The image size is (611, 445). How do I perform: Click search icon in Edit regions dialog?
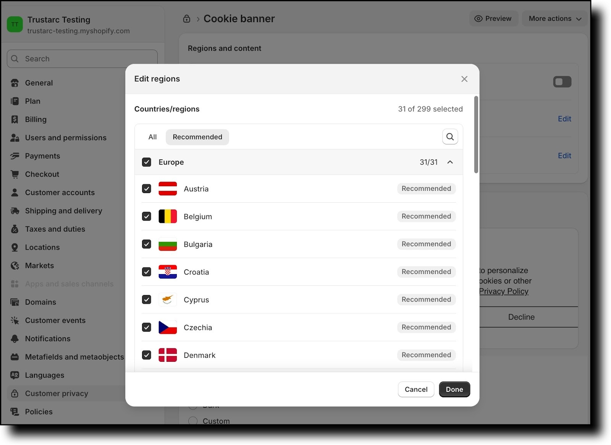click(450, 137)
